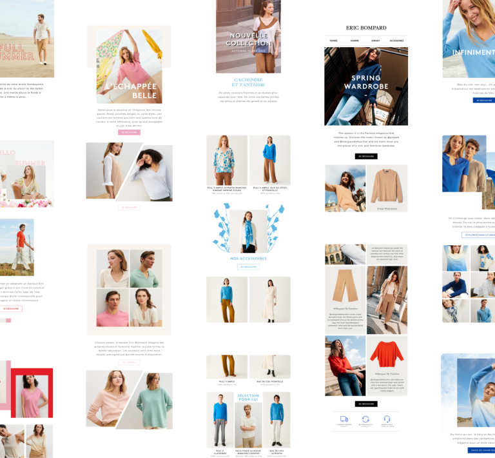The image size is (495, 458).
Task: Click the Eric Bompard logo
Action: (366, 28)
